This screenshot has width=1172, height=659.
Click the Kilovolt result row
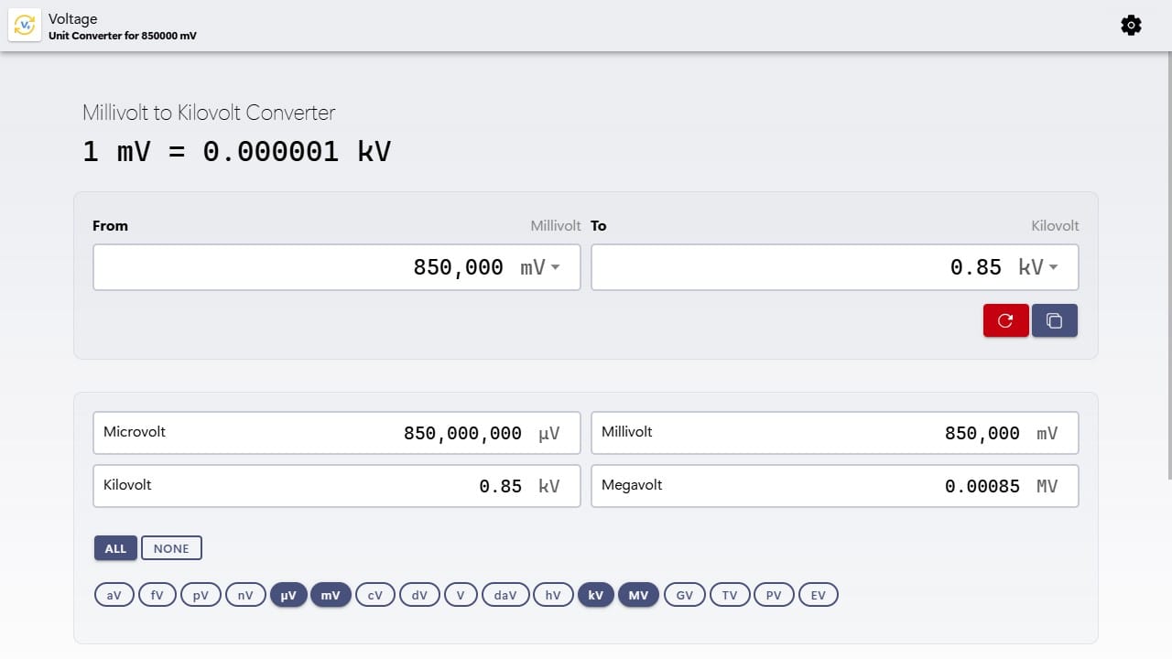(337, 486)
